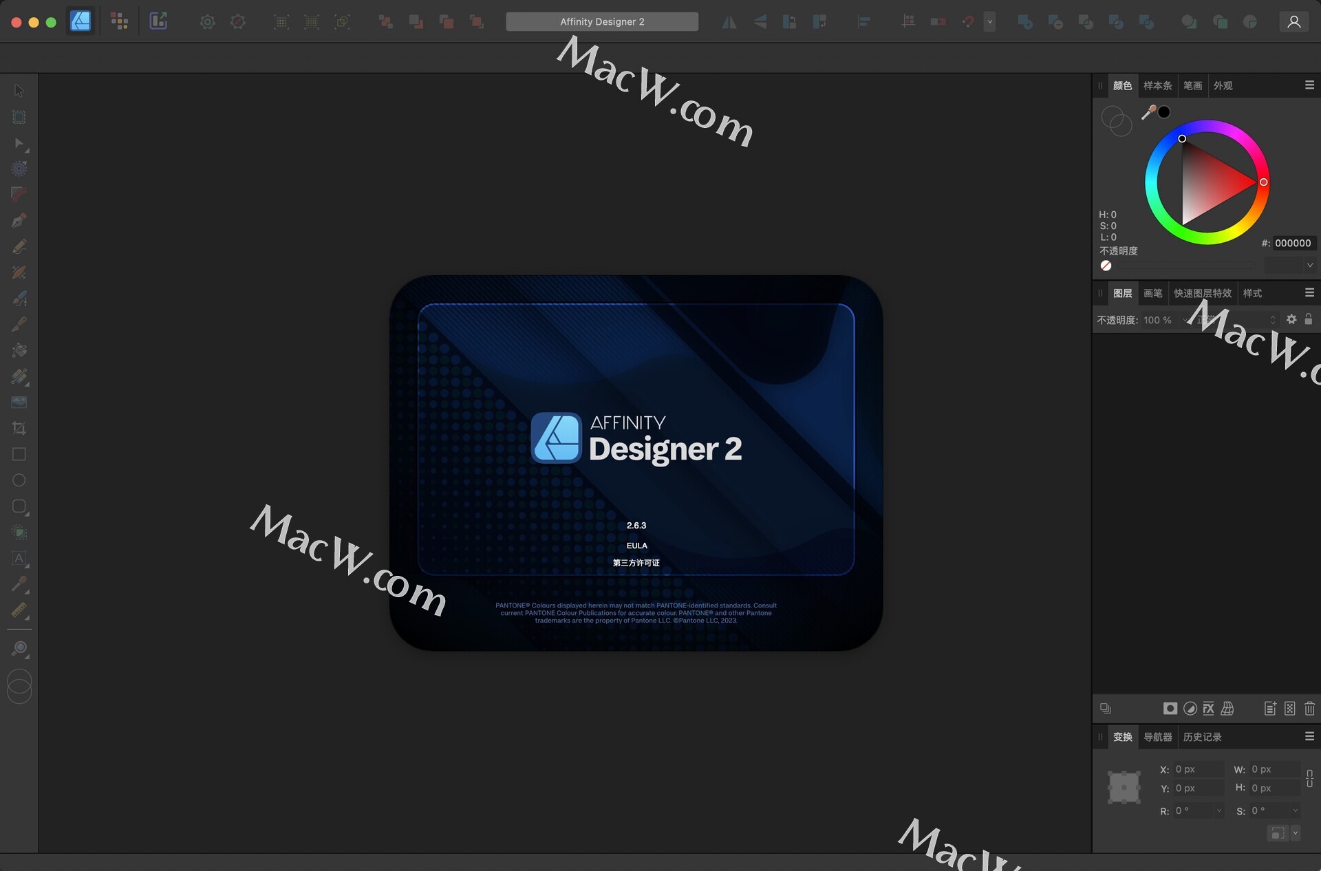Switch to Pixel Persona
The width and height of the screenshot is (1321, 871).
[120, 21]
